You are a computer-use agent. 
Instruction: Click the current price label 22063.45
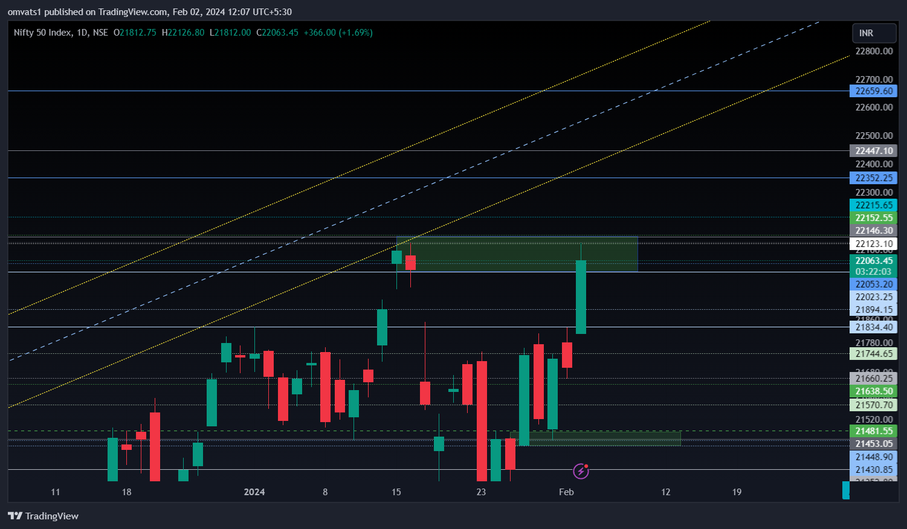(873, 261)
